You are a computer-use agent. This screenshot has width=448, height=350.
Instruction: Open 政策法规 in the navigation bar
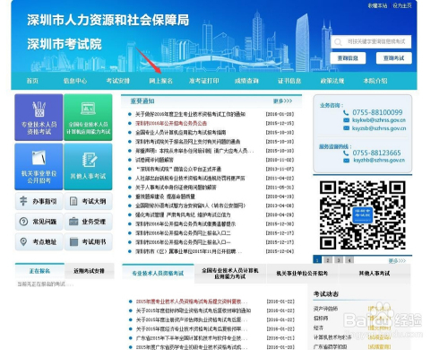click(x=332, y=81)
